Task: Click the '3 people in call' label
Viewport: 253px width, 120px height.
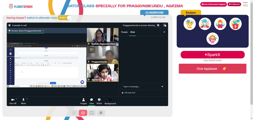Action: point(19,25)
